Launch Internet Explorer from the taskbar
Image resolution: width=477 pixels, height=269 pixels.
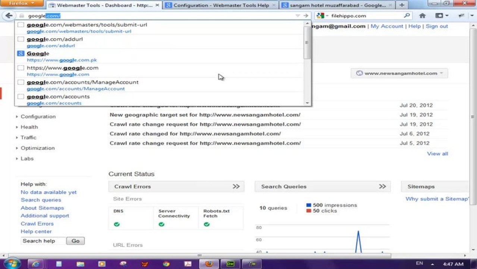point(36,264)
